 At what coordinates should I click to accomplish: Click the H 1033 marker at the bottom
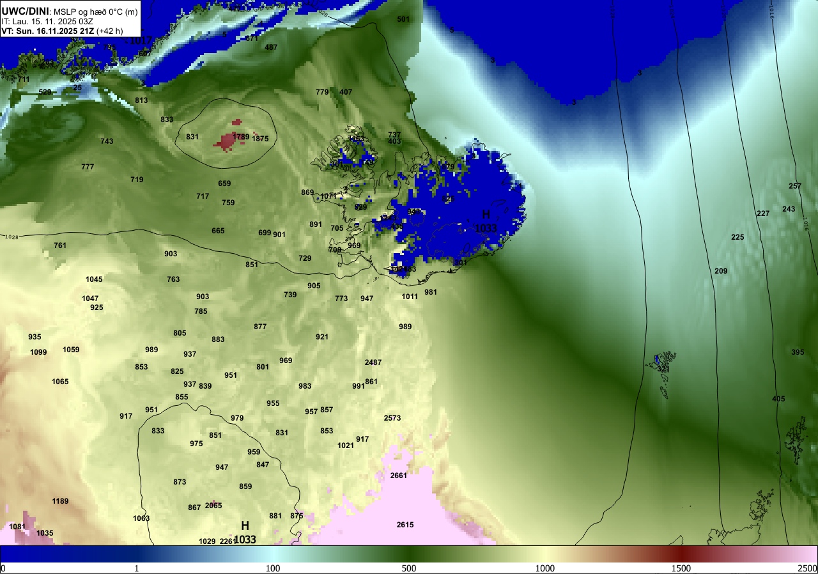tap(245, 532)
